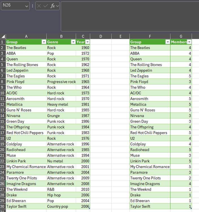199x212 pixels.
Task: Select column E header
Action: point(120,36)
